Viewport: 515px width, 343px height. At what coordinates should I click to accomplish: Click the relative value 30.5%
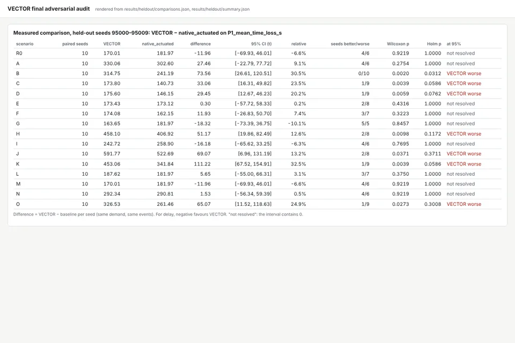(298, 73)
